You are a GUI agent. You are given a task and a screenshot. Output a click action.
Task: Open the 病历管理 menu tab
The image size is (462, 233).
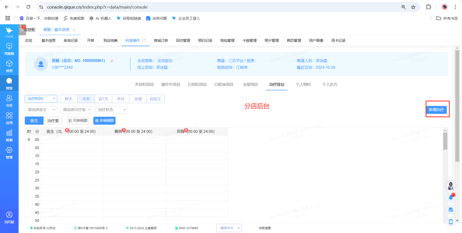coord(294,40)
